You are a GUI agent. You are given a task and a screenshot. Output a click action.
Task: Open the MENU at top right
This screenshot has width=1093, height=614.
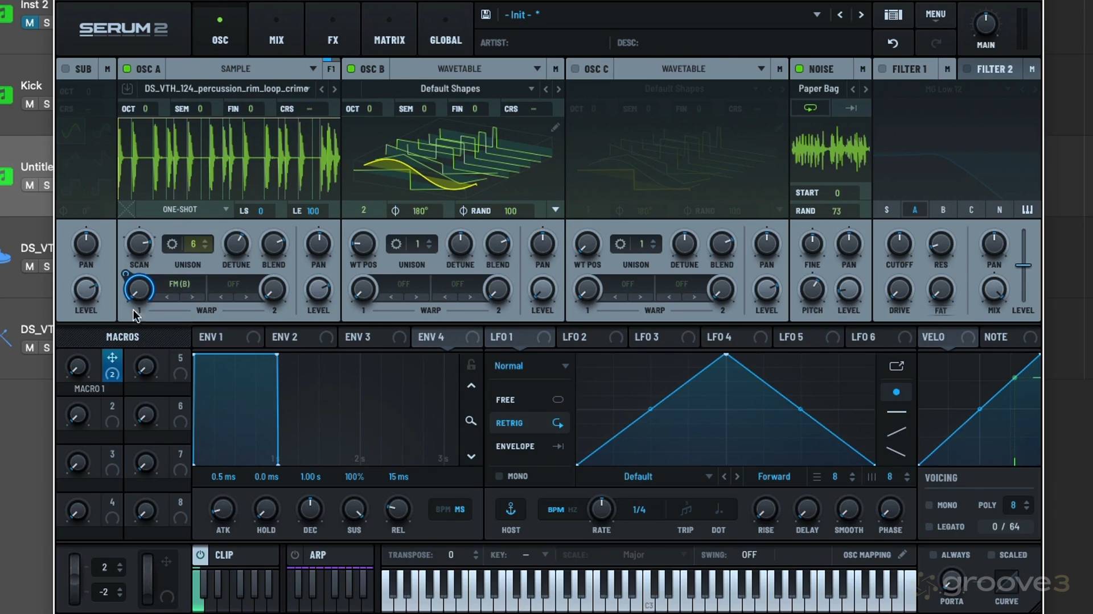pyautogui.click(x=936, y=15)
